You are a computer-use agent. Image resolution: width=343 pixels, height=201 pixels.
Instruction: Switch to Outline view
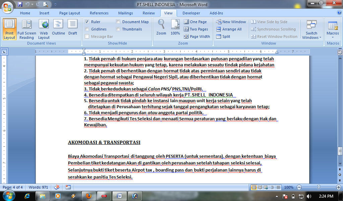click(58, 27)
